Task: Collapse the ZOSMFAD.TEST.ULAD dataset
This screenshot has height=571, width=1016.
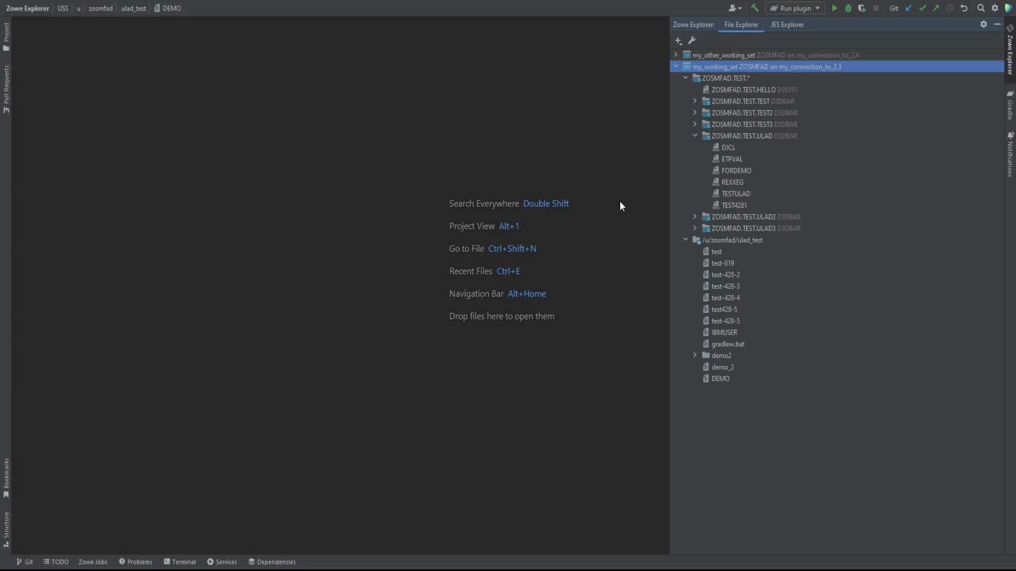Action: (695, 136)
